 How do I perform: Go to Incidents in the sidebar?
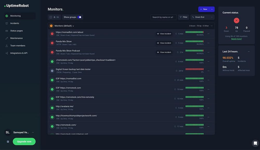coord(15,23)
